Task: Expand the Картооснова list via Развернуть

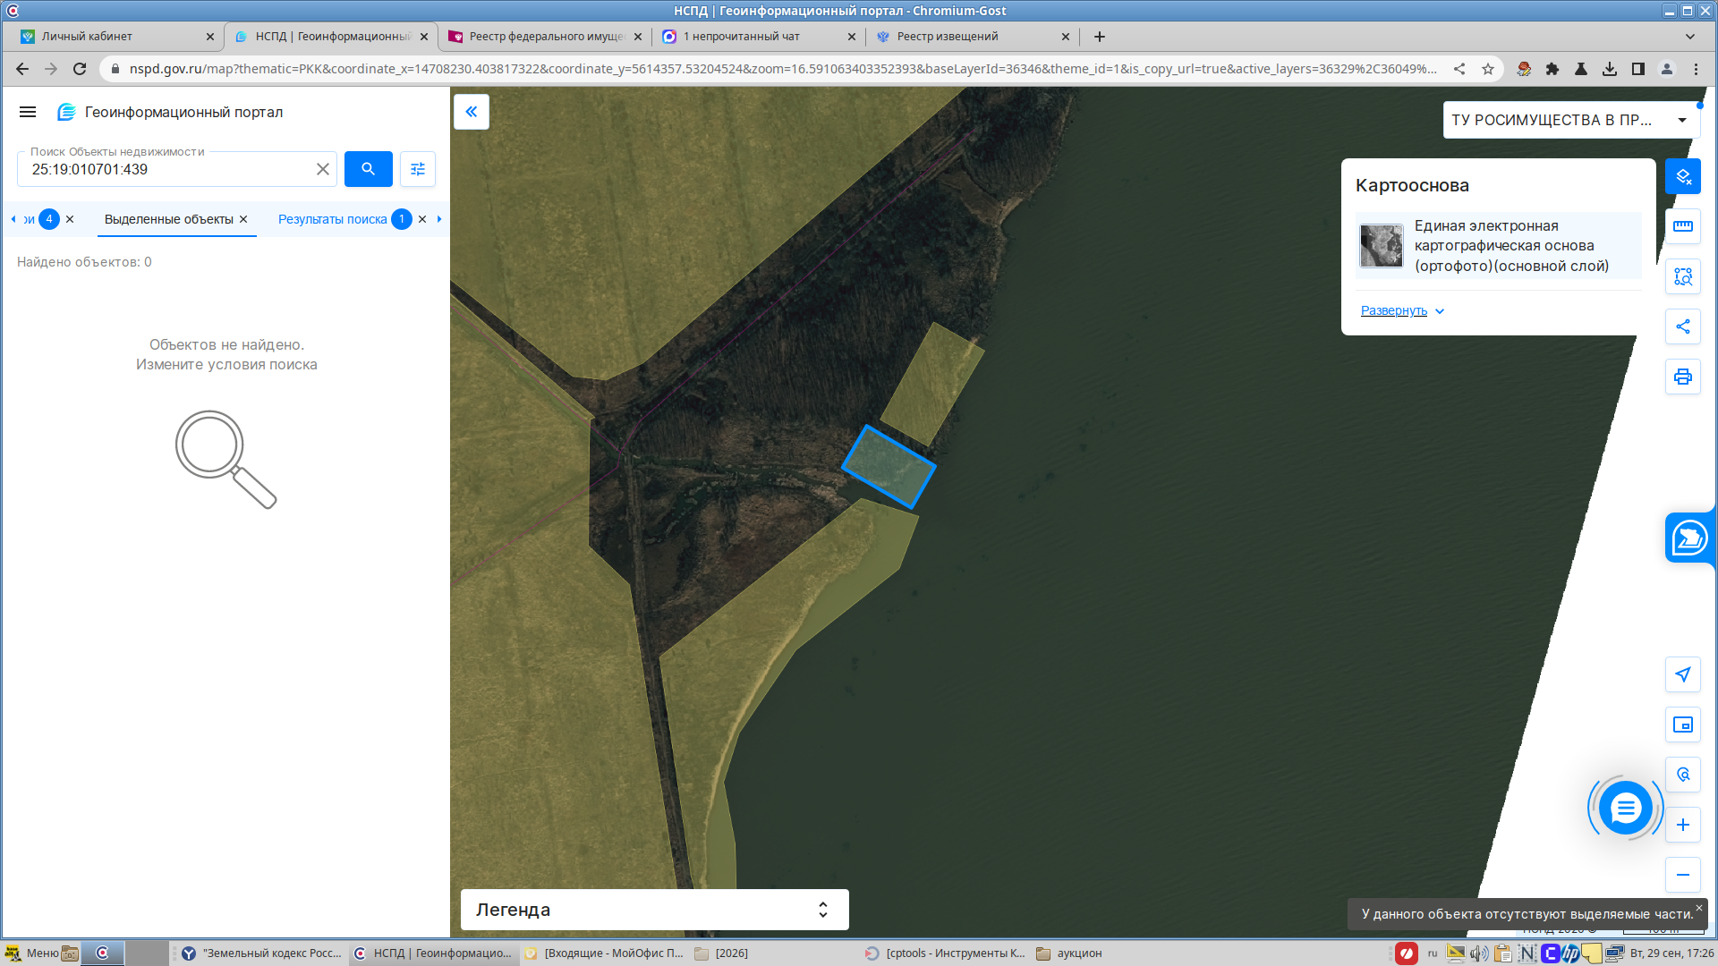Action: click(x=1402, y=310)
